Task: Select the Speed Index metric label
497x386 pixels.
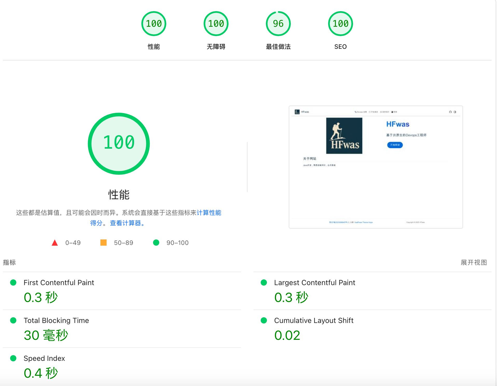Action: [x=44, y=358]
